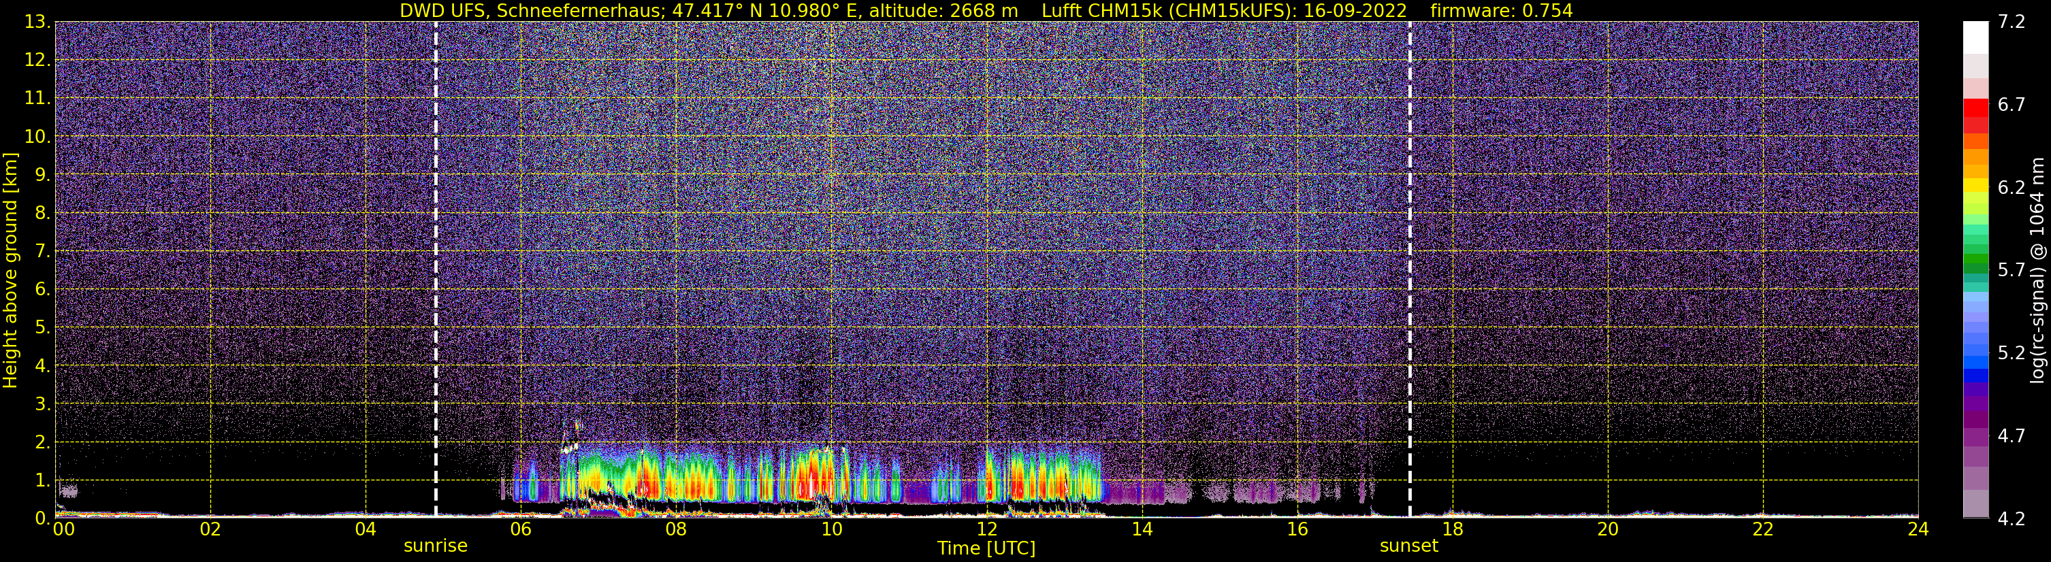Click the height axis tick label 5 km
The image size is (2051, 562).
[42, 328]
